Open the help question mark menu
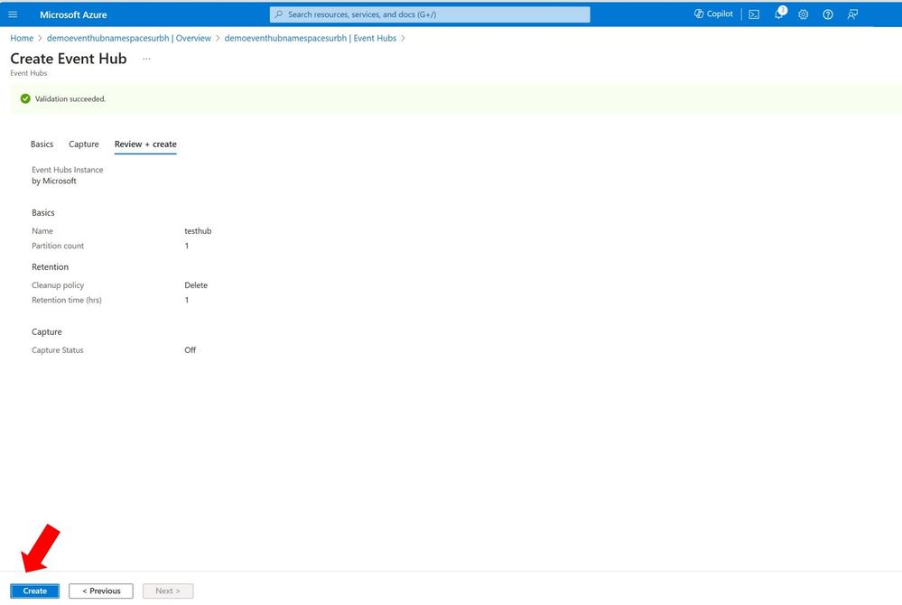This screenshot has width=902, height=605. (x=828, y=14)
